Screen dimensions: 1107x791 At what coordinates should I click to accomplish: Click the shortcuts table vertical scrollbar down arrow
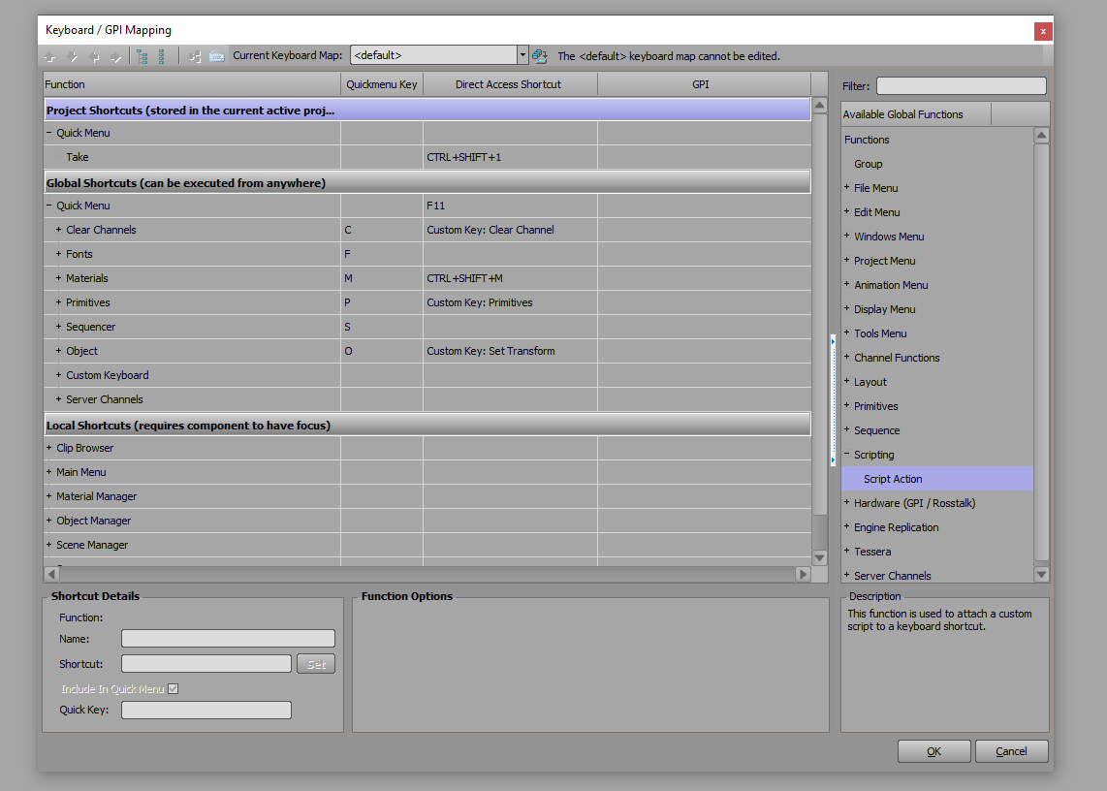[x=819, y=558]
